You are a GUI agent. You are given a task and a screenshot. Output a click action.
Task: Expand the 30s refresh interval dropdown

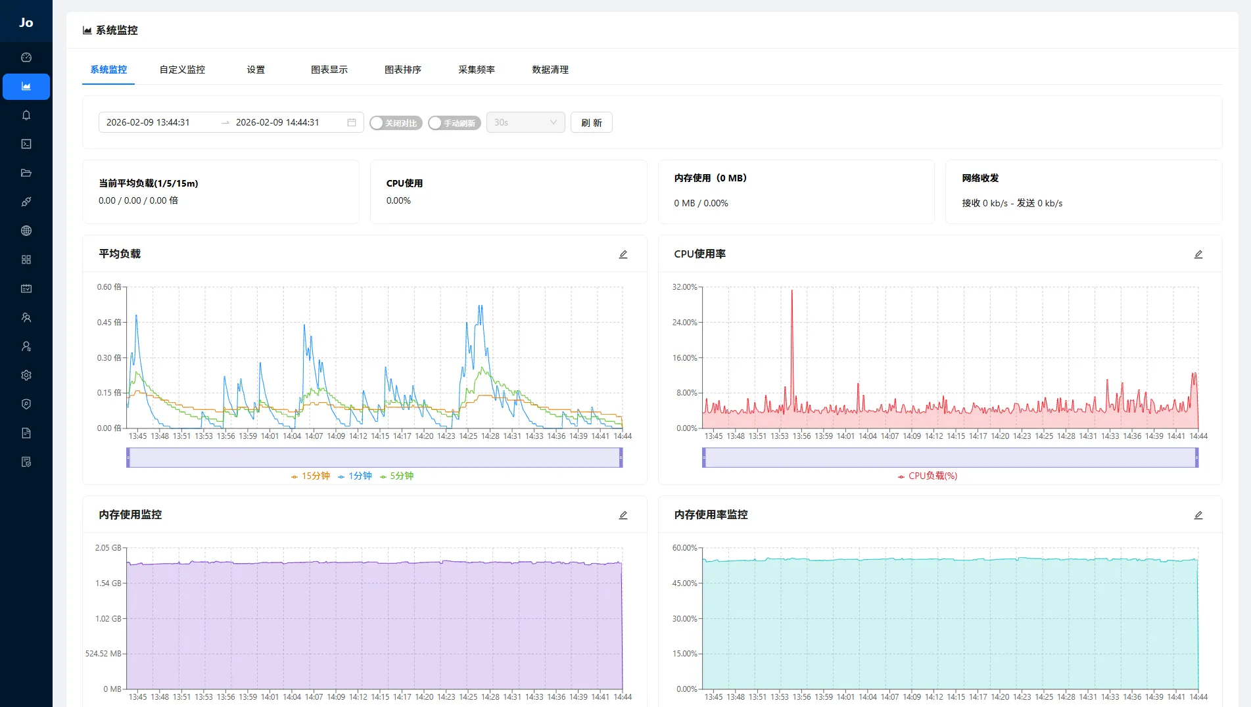point(525,122)
